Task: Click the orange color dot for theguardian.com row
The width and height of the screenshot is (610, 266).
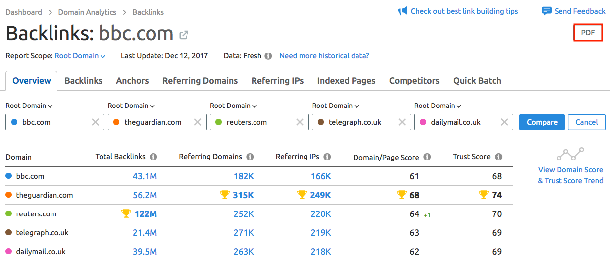Action: (8, 195)
